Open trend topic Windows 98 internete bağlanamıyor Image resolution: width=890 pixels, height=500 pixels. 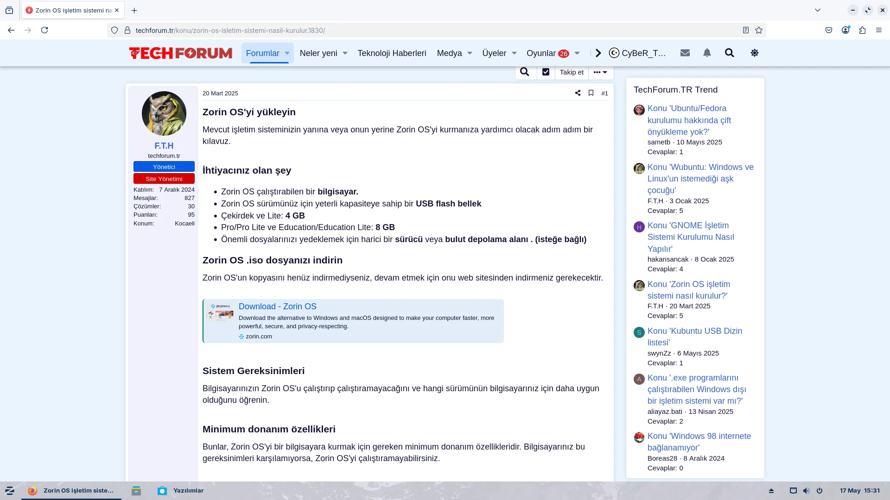click(x=699, y=442)
